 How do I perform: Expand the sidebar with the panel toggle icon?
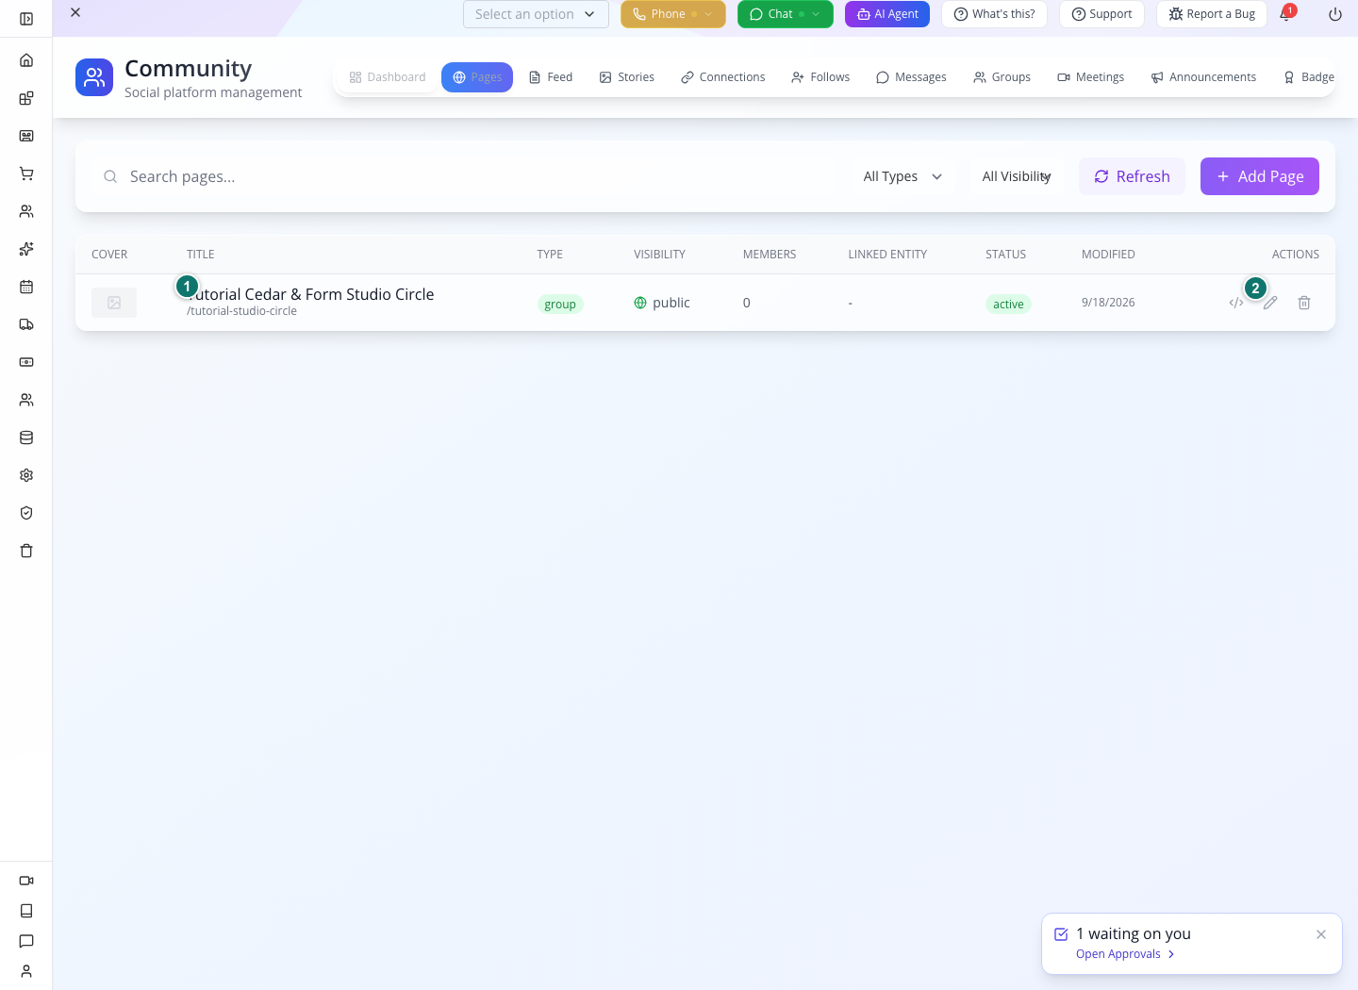[26, 19]
